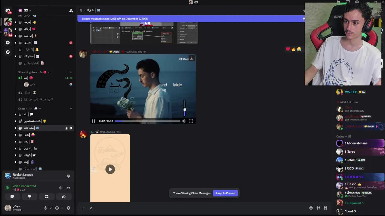385x216 pixels.
Task: Download the video attachment
Action: [x=192, y=58]
